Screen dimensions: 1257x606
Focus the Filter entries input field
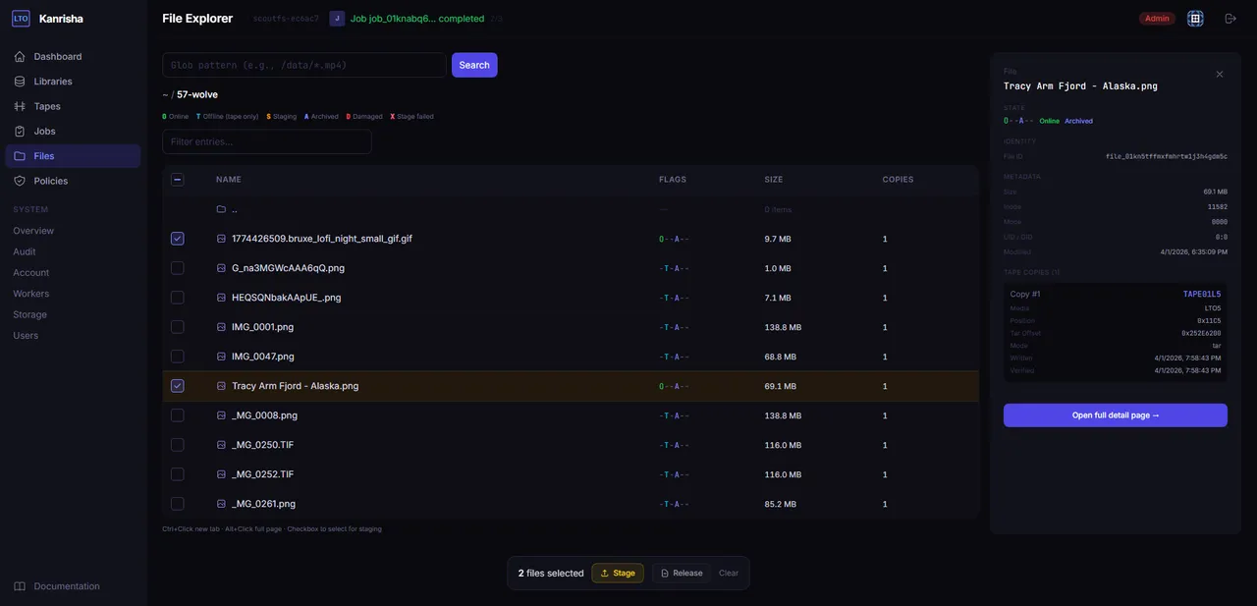coord(266,142)
